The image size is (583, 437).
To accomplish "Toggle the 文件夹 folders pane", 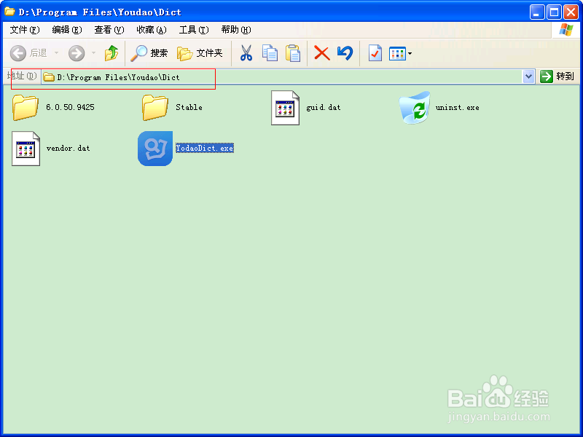I will (200, 53).
